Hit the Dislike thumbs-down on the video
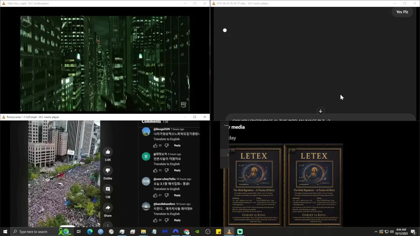The height and width of the screenshot is (236, 420). [108, 170]
